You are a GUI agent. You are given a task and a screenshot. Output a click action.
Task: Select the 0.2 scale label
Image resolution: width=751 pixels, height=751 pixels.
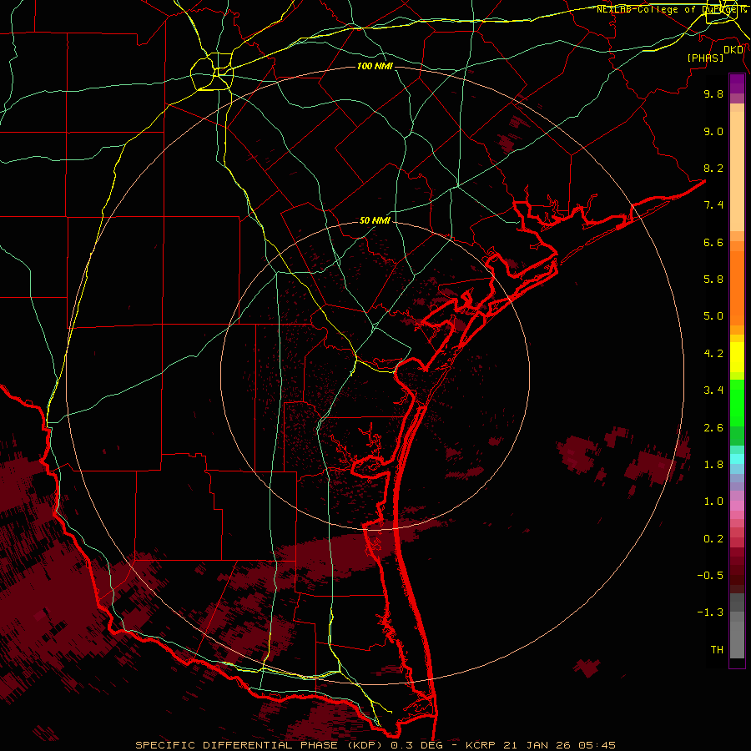pos(713,539)
